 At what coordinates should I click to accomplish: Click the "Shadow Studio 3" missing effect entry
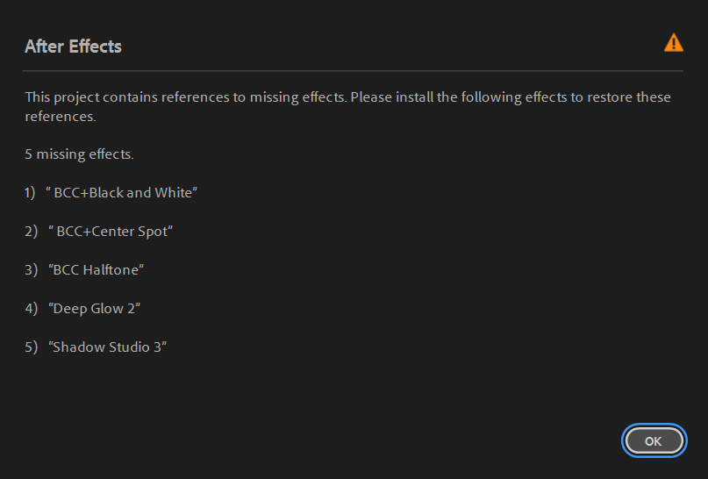[108, 347]
